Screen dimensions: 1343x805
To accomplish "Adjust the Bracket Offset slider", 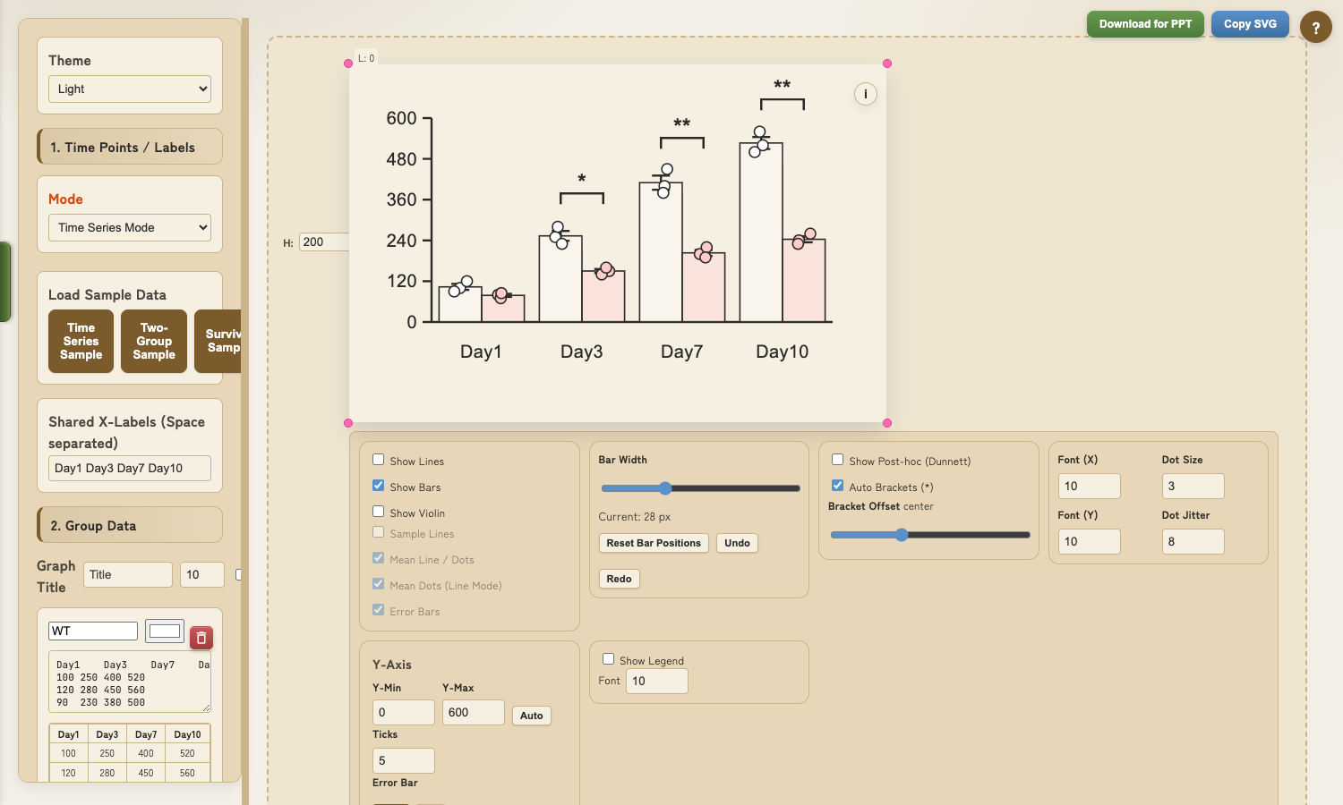I will coord(900,534).
